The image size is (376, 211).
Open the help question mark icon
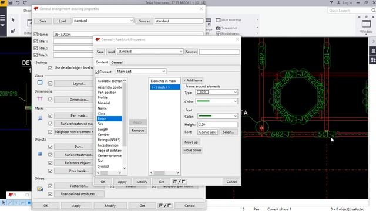coord(331,2)
